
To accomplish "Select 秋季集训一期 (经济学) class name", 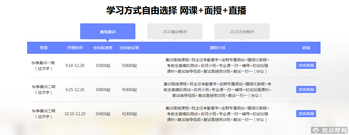I will (x=44, y=66).
